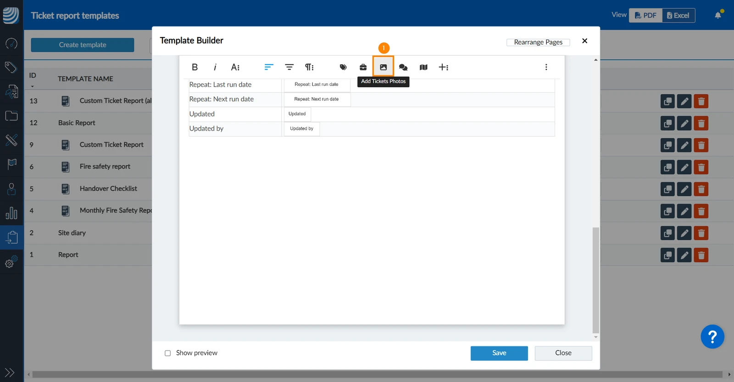Toggle bold text formatting in builder toolbar
The width and height of the screenshot is (734, 382).
195,67
